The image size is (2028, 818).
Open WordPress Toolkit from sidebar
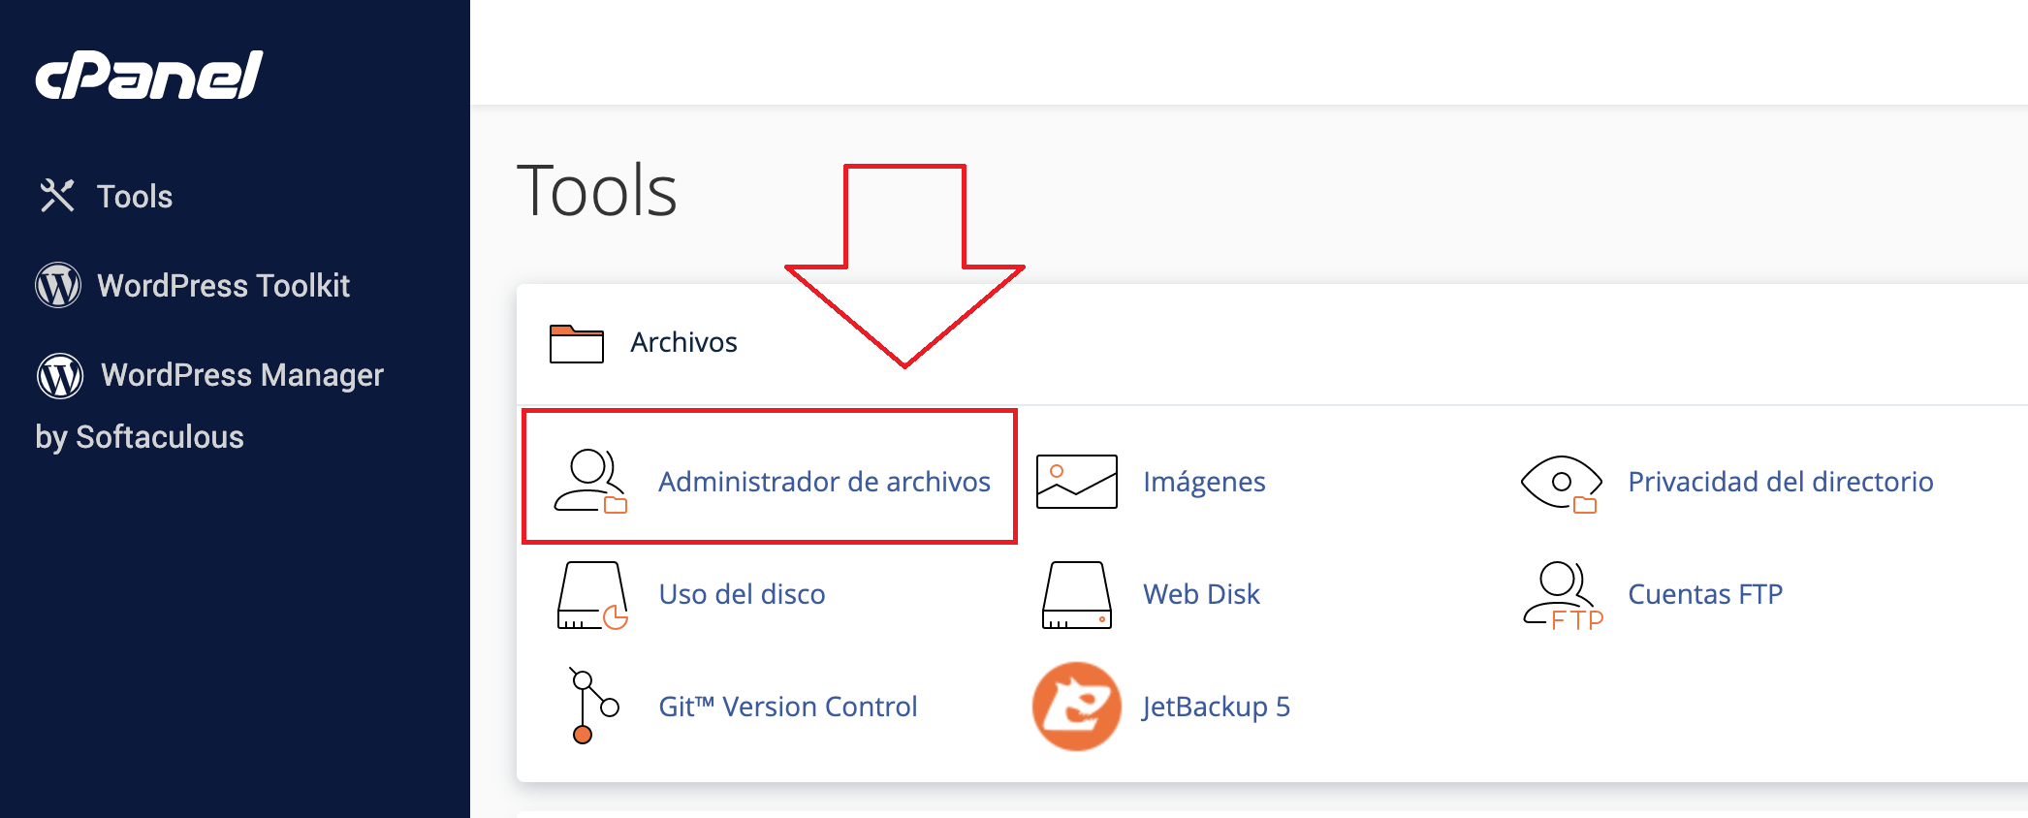[223, 286]
